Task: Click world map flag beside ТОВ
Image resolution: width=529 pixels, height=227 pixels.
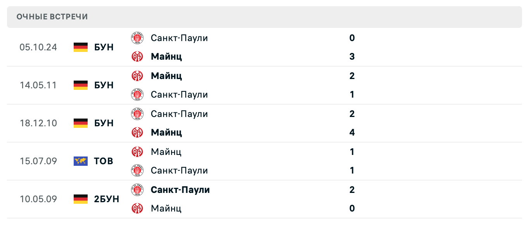Action: coord(81,161)
